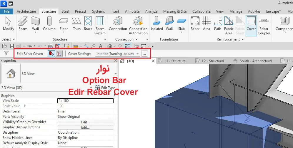Click the Discipline value Coordination
This screenshot has height=148, width=293.
click(x=68, y=132)
